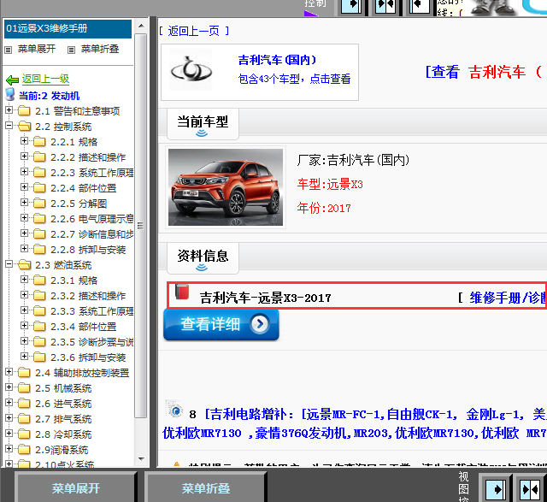Click the top-bar inward arrows panel icon
The width and height of the screenshot is (547, 502).
click(x=385, y=6)
